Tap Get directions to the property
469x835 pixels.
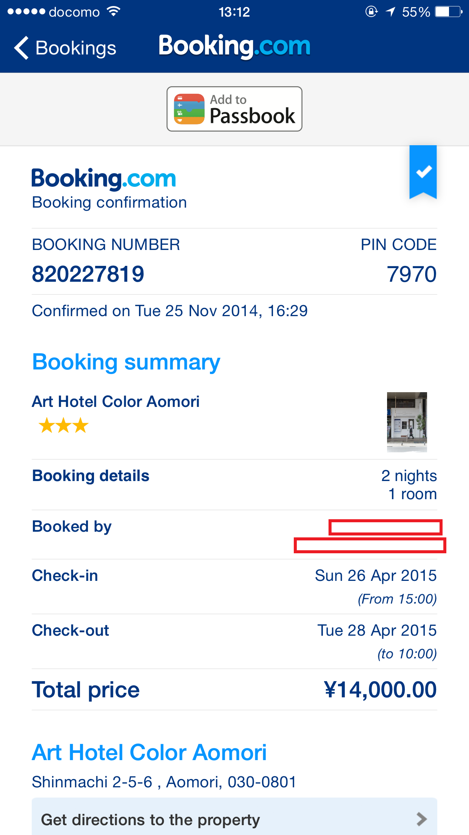pos(150,819)
